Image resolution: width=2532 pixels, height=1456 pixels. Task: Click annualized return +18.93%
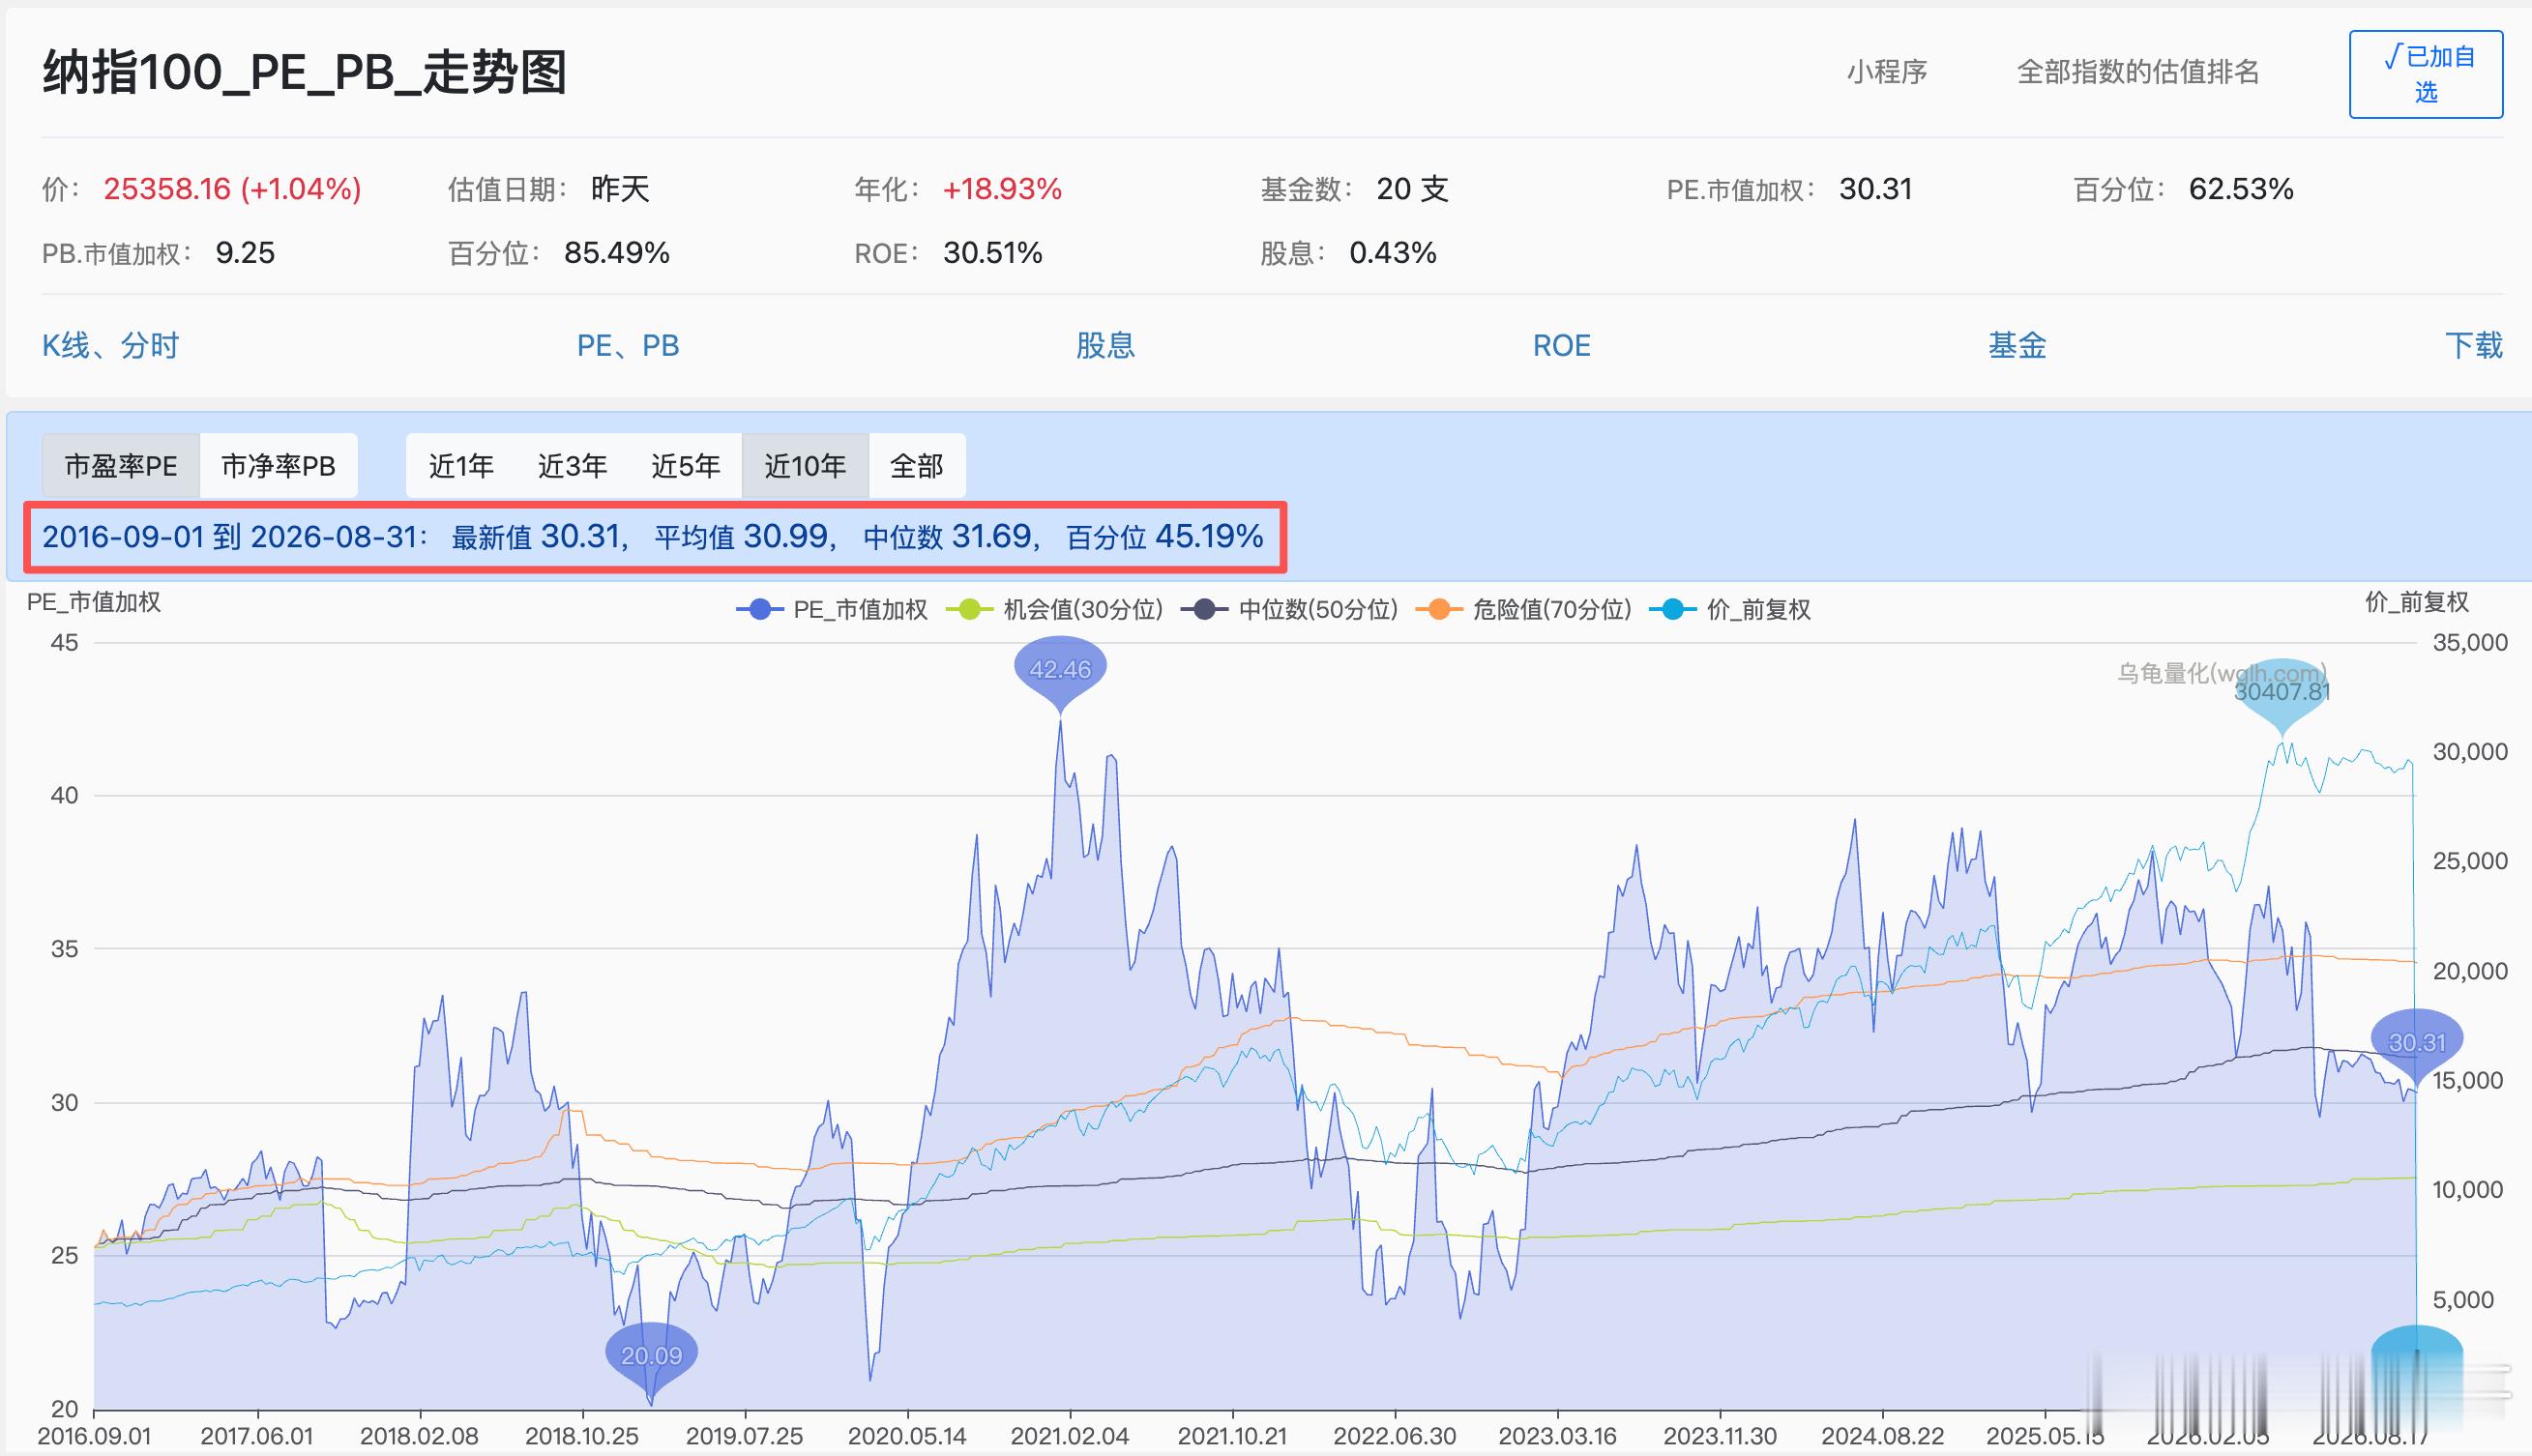pyautogui.click(x=1001, y=189)
